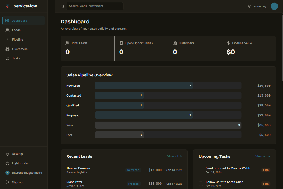Viewport: 283px width, 189px height.
Task: Open the Pipeline page
Action: (24, 39)
